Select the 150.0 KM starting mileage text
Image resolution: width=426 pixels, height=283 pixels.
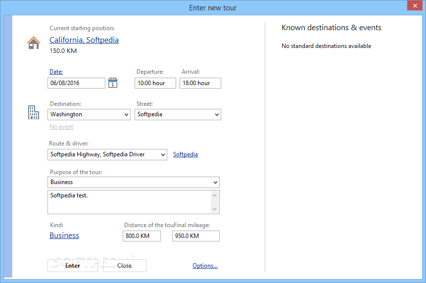(x=63, y=51)
